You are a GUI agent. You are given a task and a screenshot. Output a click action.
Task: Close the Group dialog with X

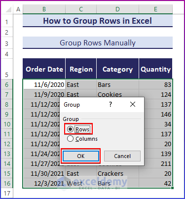[133, 104]
